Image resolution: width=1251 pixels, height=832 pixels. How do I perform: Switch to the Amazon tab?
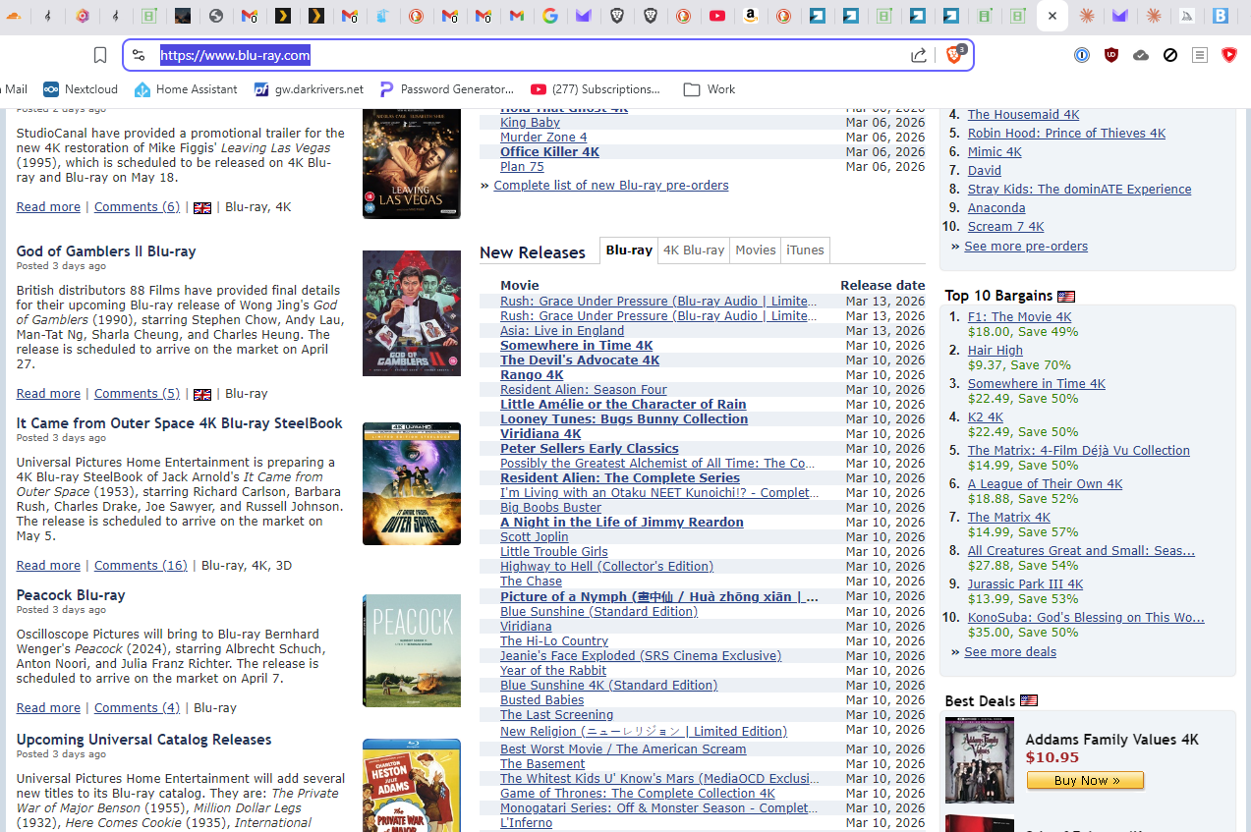pos(751,16)
